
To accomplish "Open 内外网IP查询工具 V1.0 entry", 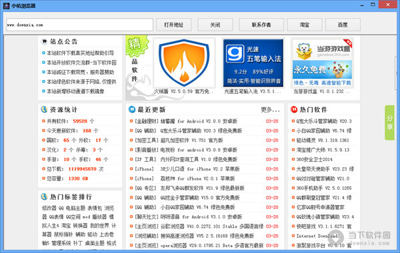I will point(199,160).
